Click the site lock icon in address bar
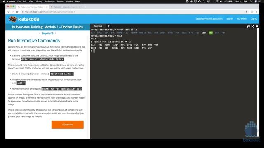The width and height of the screenshot is (264, 148). click(x=22, y=12)
